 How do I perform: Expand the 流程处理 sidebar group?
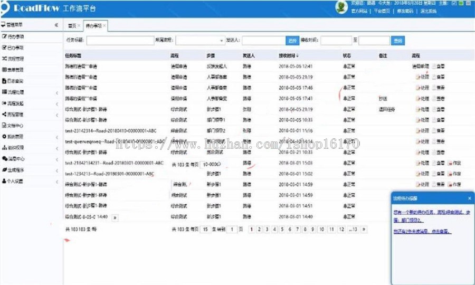[57, 93]
